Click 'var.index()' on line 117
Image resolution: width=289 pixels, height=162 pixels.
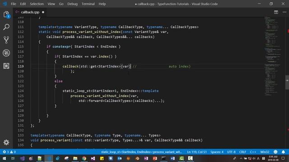pos(101,56)
